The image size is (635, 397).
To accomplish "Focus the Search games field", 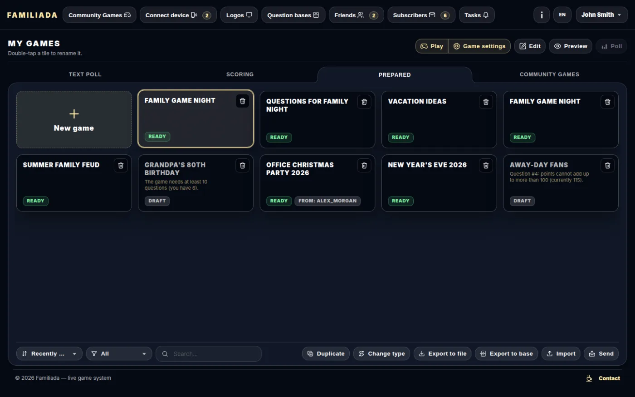I will [209, 354].
